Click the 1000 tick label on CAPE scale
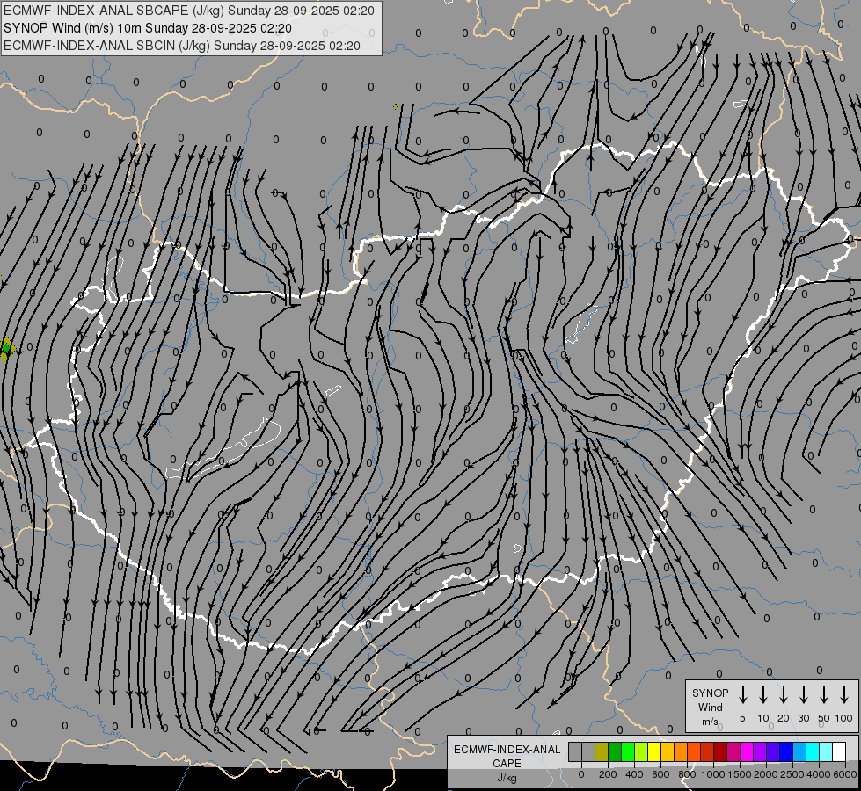 click(713, 774)
